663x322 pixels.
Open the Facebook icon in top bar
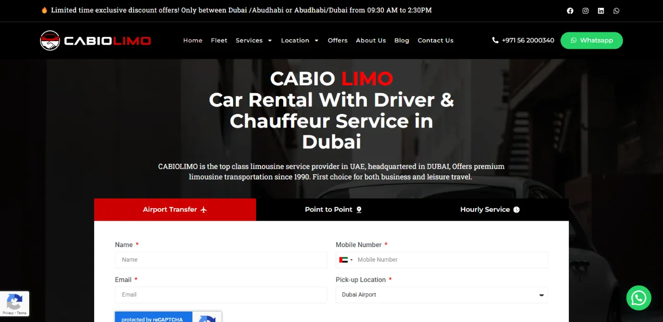[570, 10]
